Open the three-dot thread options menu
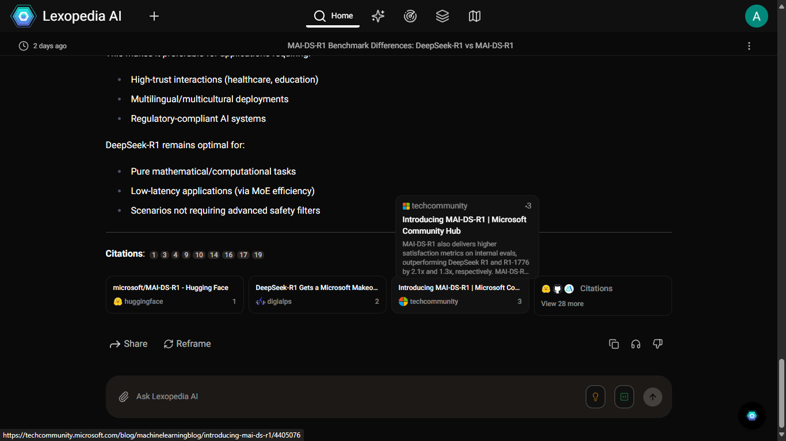 click(749, 46)
